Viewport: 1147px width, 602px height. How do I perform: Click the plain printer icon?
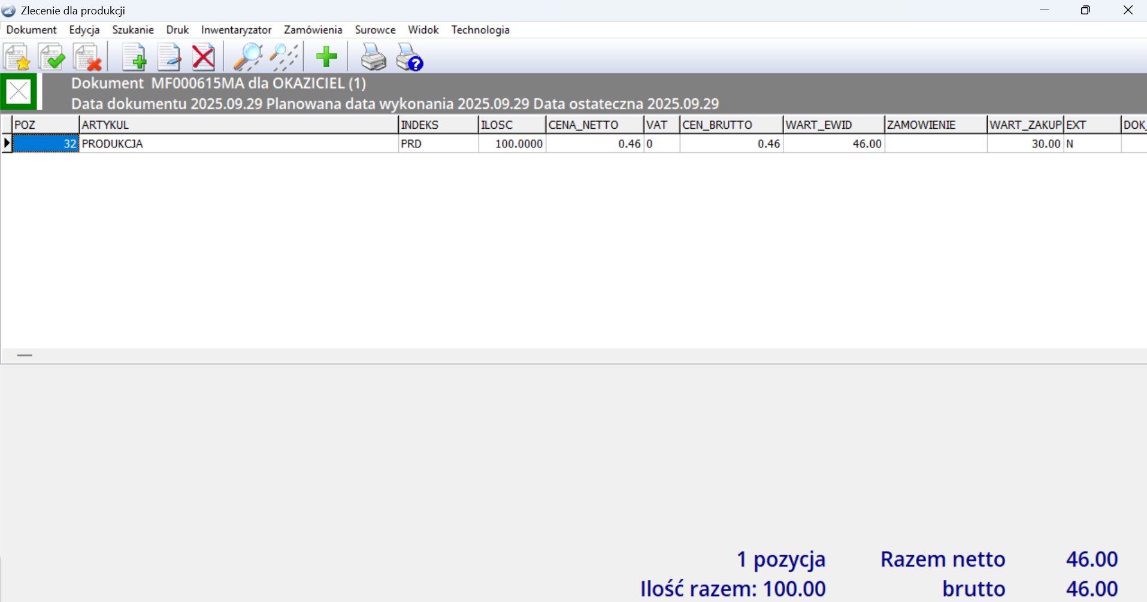(373, 58)
